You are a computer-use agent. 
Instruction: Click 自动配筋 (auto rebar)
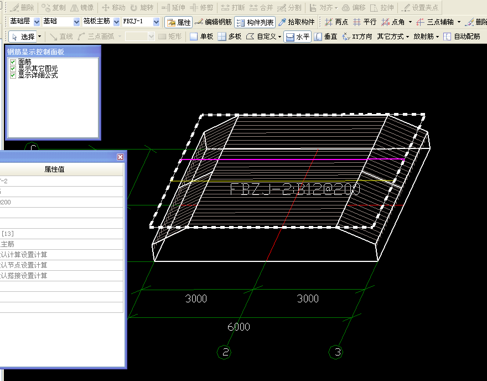coord(462,37)
